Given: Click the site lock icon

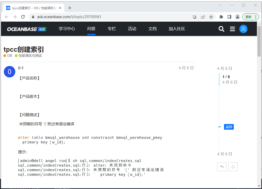Looking at the screenshot, I should pyautogui.click(x=33, y=17).
